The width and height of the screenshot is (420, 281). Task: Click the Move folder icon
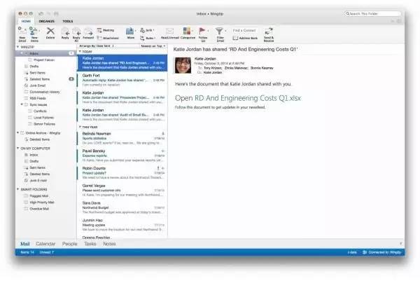click(x=130, y=31)
